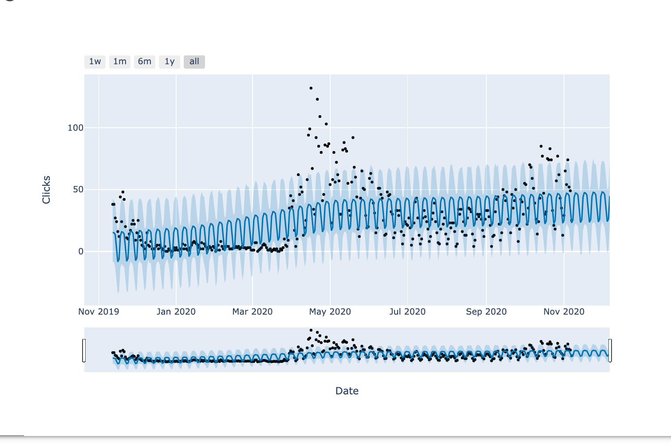Point at the May 2020 axis label
The width and height of the screenshot is (671, 444).
(330, 312)
